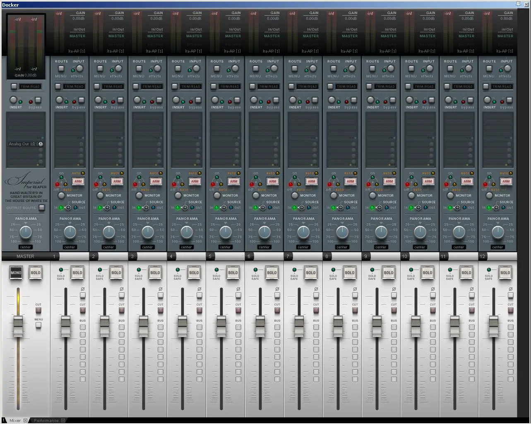Close the Performance tab with its X icon

[63, 421]
